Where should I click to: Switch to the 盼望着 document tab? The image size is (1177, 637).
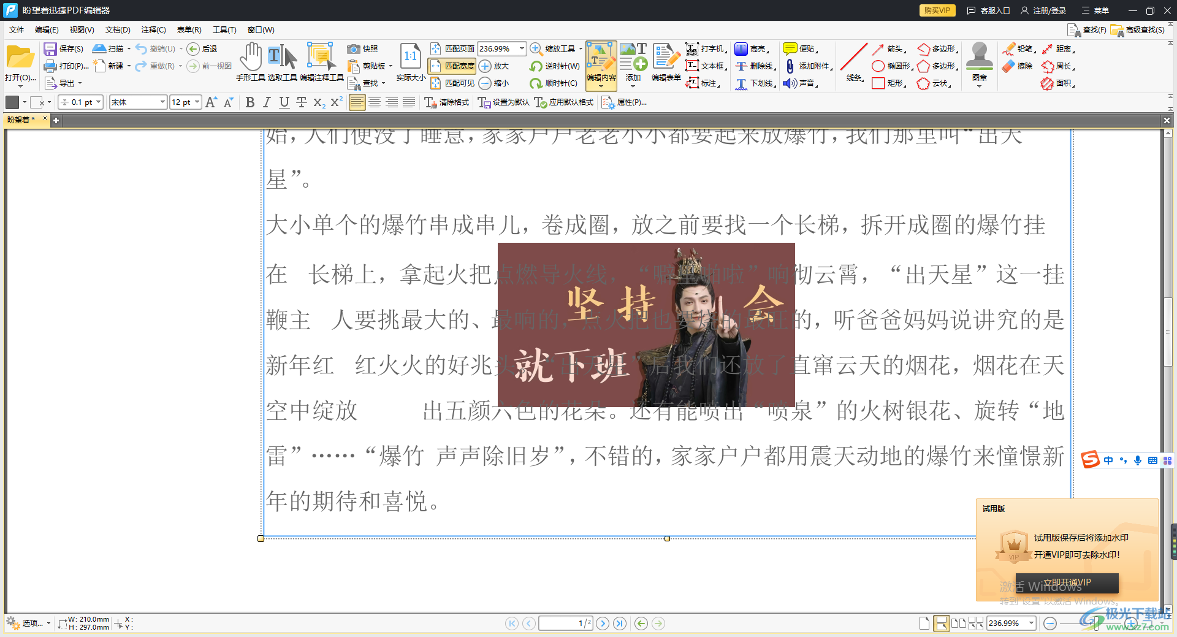coord(21,120)
